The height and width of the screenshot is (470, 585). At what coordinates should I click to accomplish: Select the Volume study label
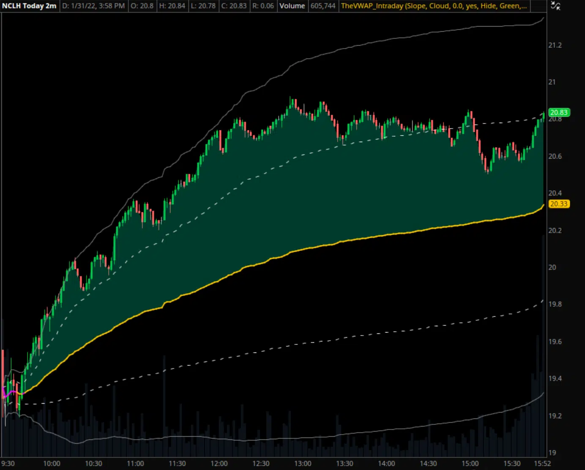point(292,6)
